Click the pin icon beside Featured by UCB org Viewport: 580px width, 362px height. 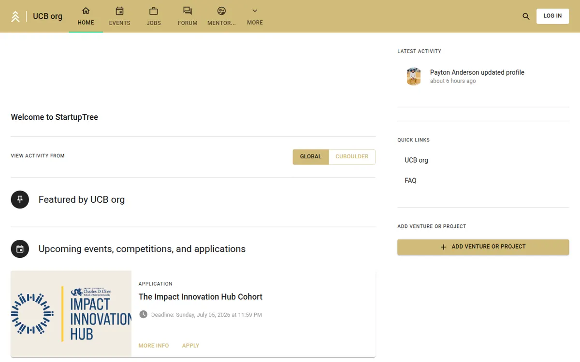[20, 199]
